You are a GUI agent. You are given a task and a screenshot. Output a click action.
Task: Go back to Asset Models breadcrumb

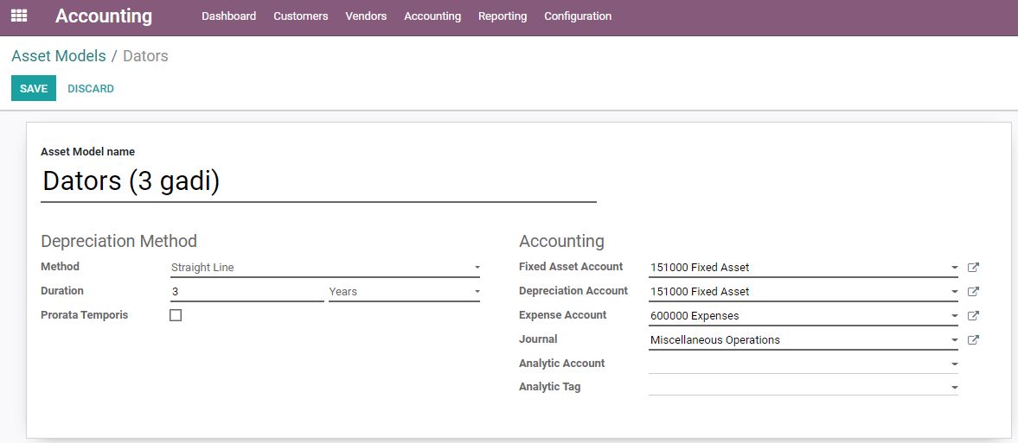click(x=59, y=56)
